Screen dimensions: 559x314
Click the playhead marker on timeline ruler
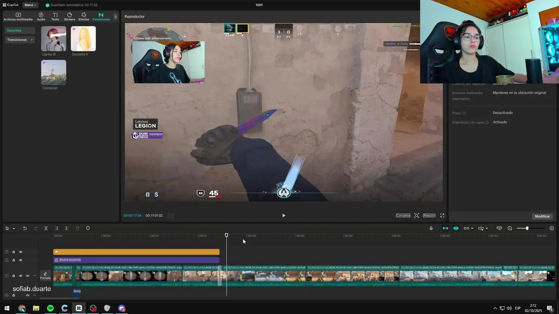coord(226,235)
